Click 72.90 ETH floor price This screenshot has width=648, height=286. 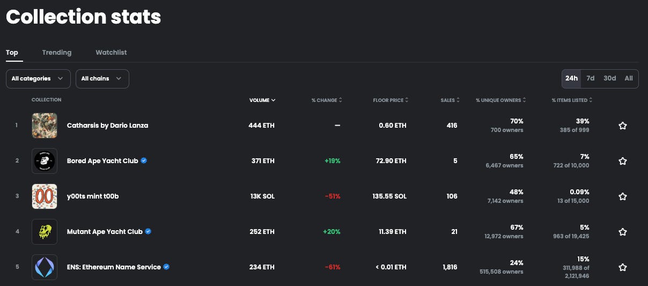click(391, 161)
